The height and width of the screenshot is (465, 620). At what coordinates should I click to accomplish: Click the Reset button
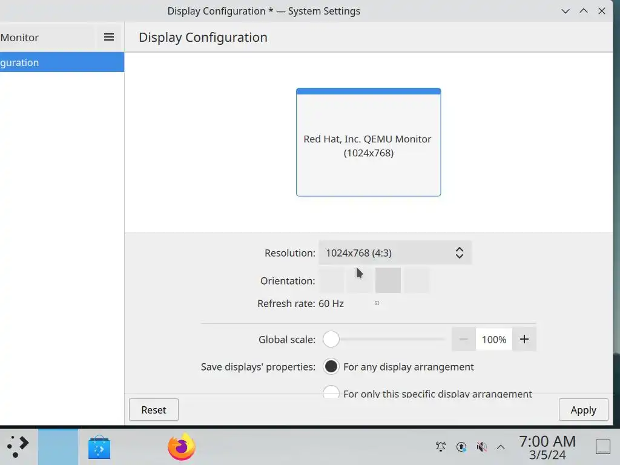[x=154, y=410]
